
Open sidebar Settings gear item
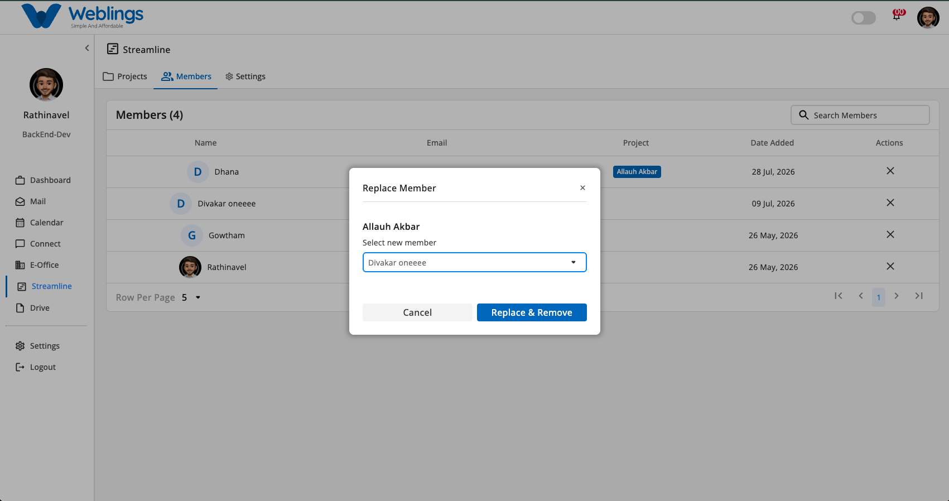click(38, 346)
